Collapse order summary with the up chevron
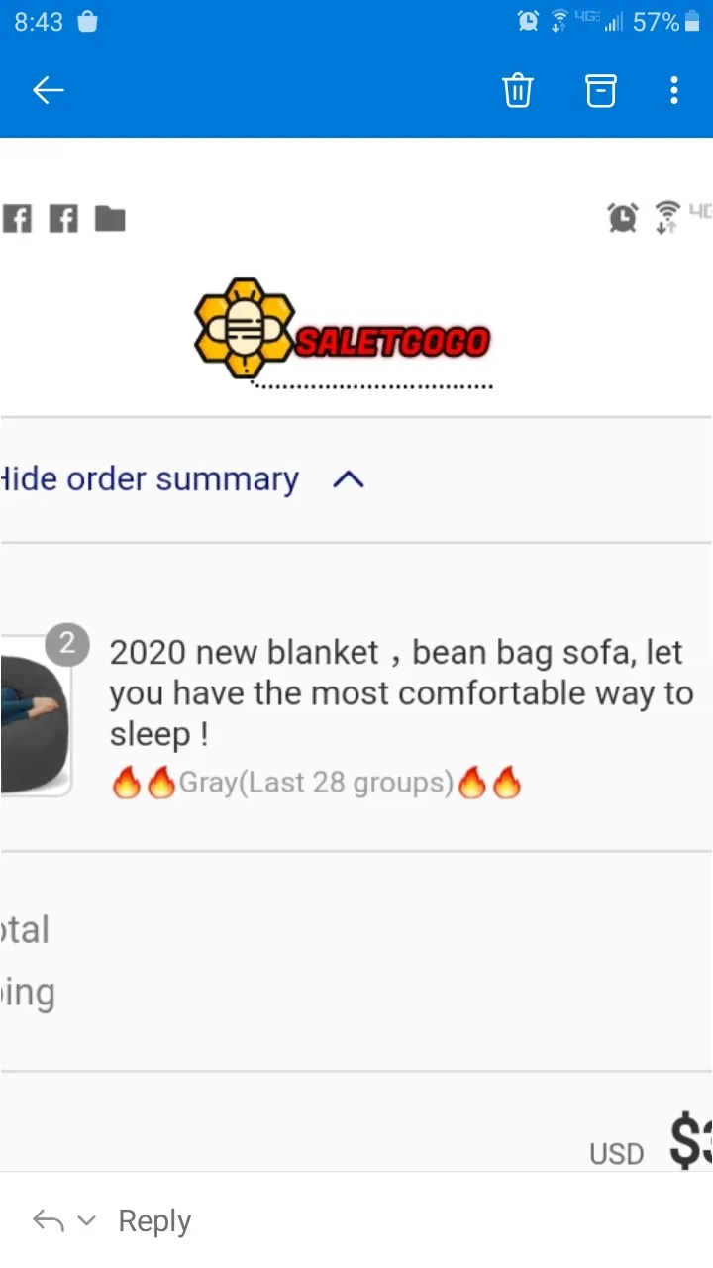 [349, 480]
